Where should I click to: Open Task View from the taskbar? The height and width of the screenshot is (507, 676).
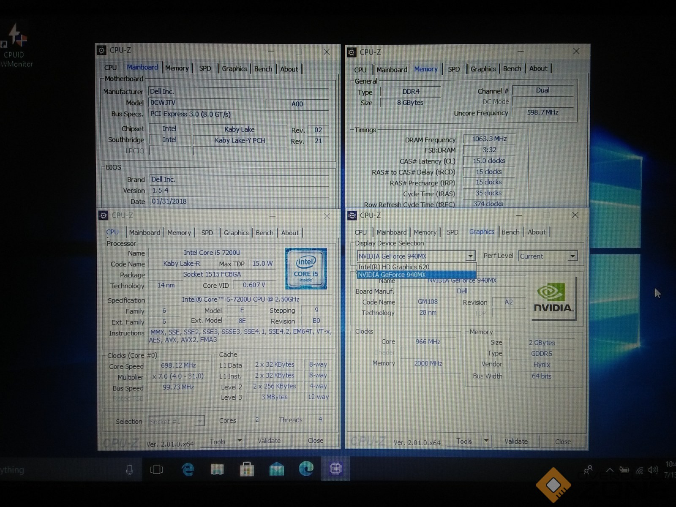(156, 470)
